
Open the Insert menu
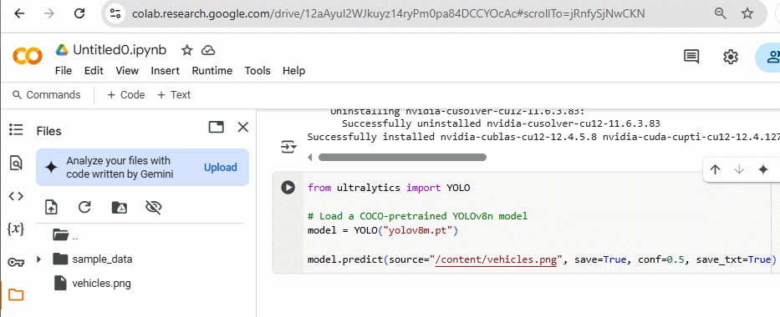pyautogui.click(x=166, y=71)
